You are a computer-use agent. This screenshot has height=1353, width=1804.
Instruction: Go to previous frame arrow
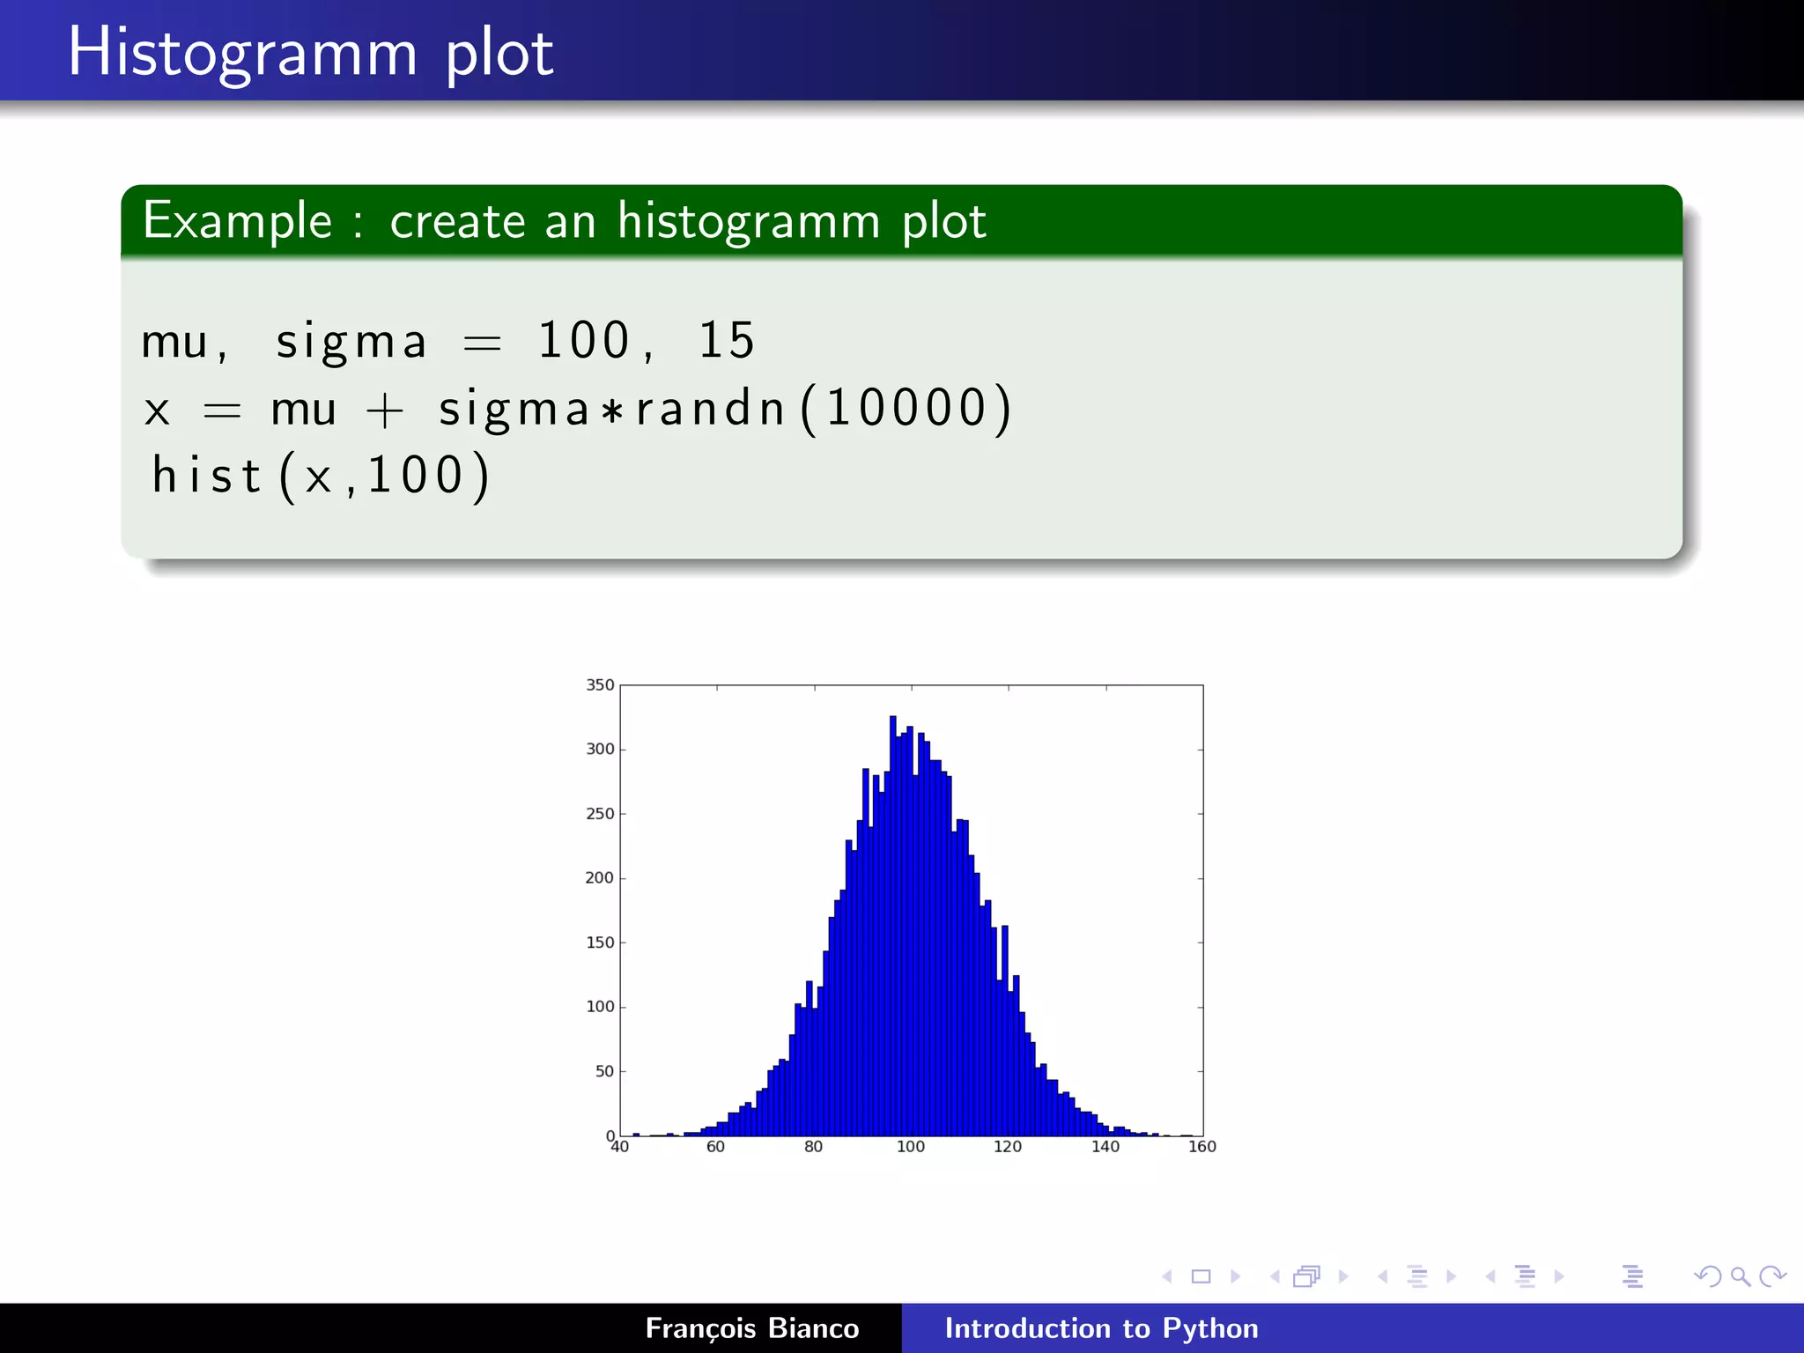click(1275, 1276)
